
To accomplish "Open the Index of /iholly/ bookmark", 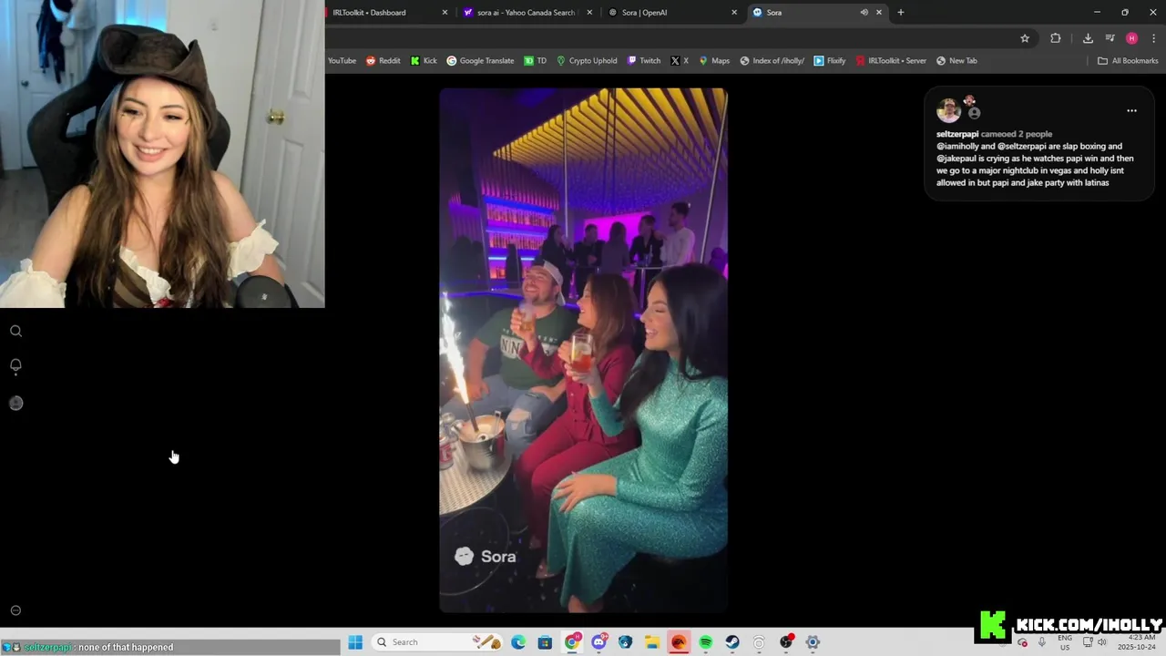I will click(x=772, y=61).
